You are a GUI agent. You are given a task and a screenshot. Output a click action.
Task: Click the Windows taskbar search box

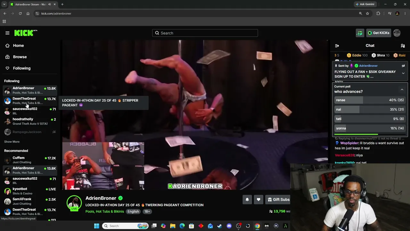126,226
